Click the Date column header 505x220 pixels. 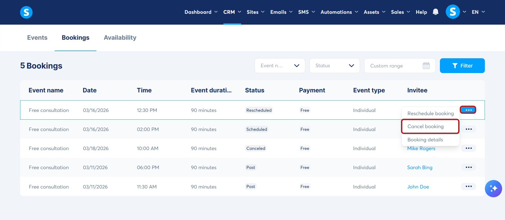coord(89,90)
